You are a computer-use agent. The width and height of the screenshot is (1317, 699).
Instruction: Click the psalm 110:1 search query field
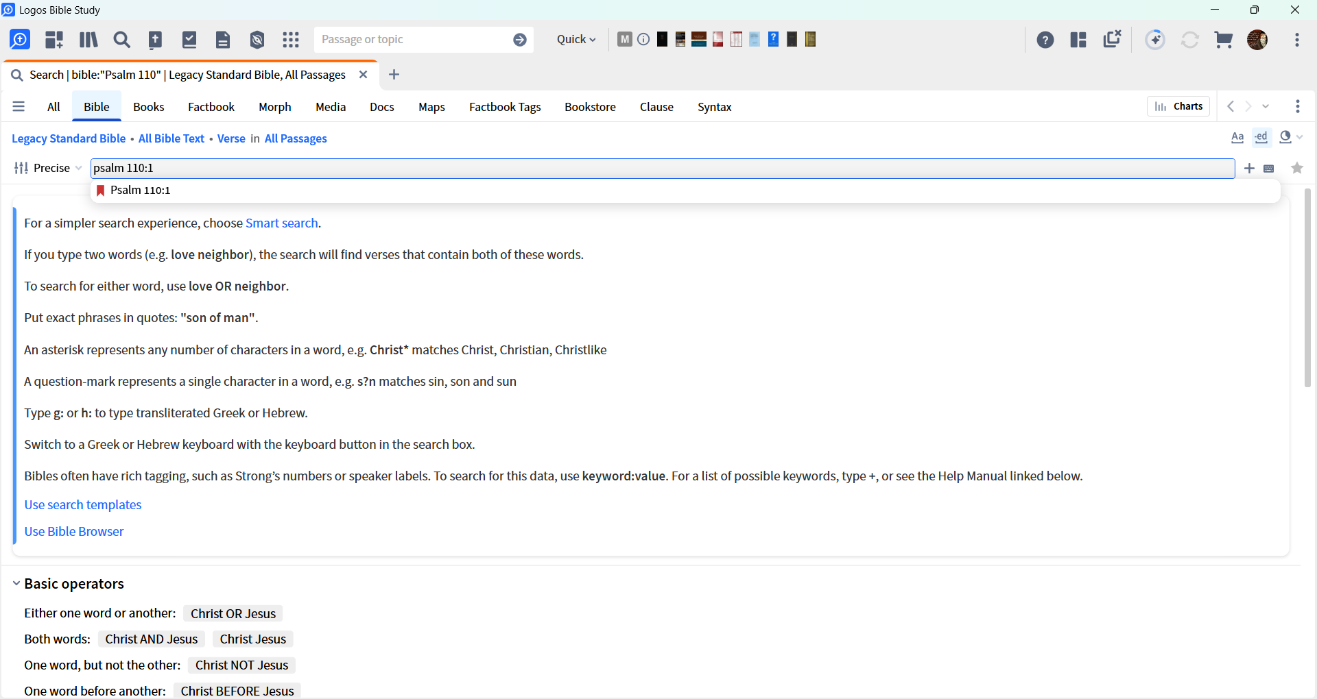tap(663, 168)
